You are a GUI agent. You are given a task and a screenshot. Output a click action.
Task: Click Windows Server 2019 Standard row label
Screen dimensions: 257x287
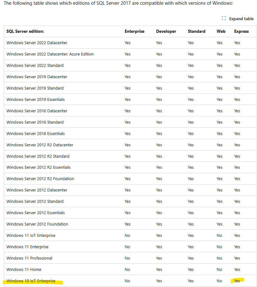(x=35, y=88)
